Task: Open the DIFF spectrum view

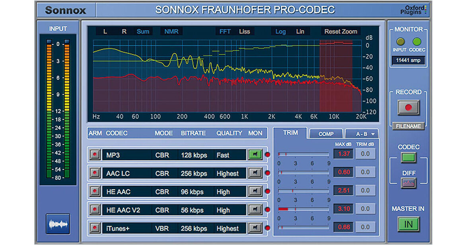Action: (409, 182)
